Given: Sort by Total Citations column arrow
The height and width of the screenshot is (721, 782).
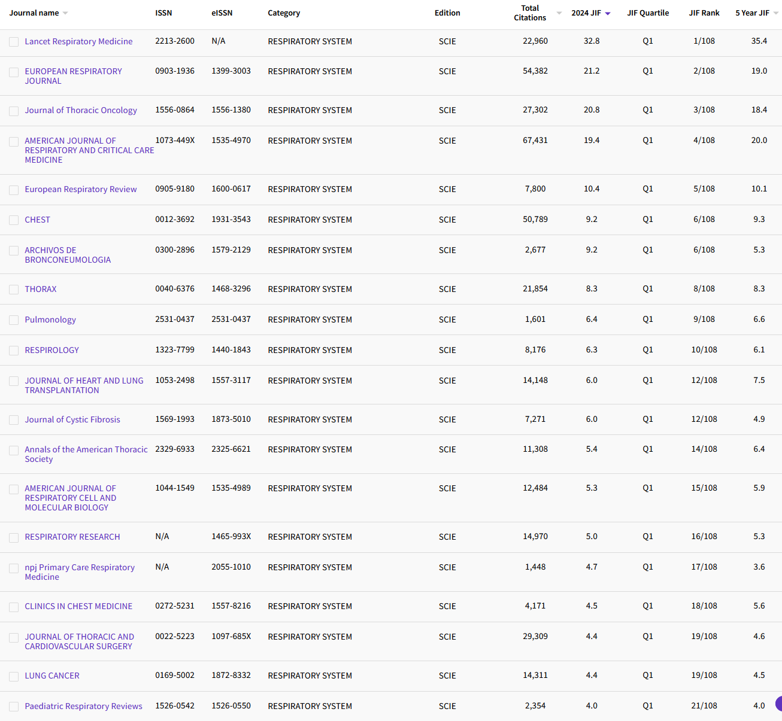Looking at the screenshot, I should coord(559,13).
